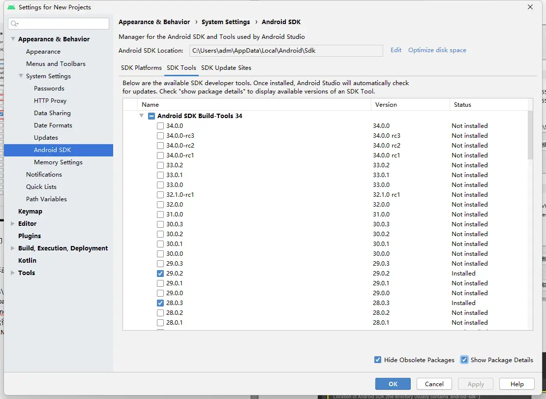Open Keymap settings

click(30, 212)
